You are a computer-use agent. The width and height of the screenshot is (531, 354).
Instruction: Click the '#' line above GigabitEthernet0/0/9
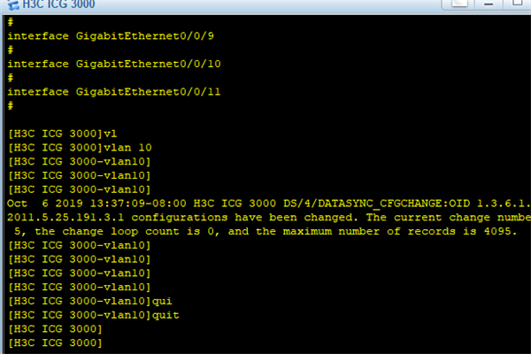tap(11, 22)
